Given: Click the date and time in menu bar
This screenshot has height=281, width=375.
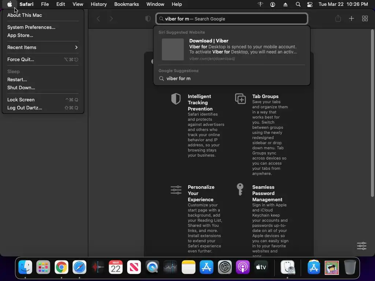Looking at the screenshot, I should (x=343, y=4).
